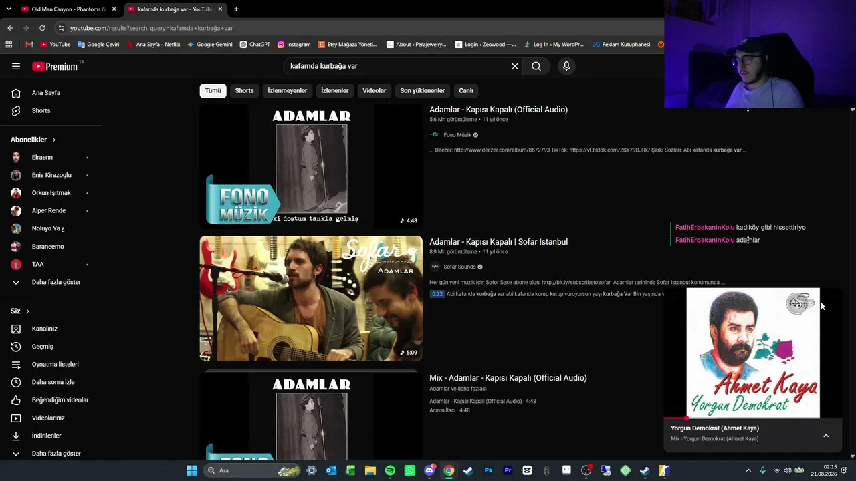Open Mix - Adamlar Kapısı Kapalı title
This screenshot has height=481, width=856.
tap(508, 378)
